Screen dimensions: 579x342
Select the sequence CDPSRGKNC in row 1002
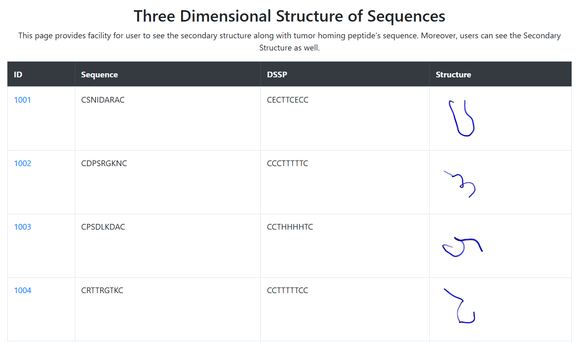(104, 163)
